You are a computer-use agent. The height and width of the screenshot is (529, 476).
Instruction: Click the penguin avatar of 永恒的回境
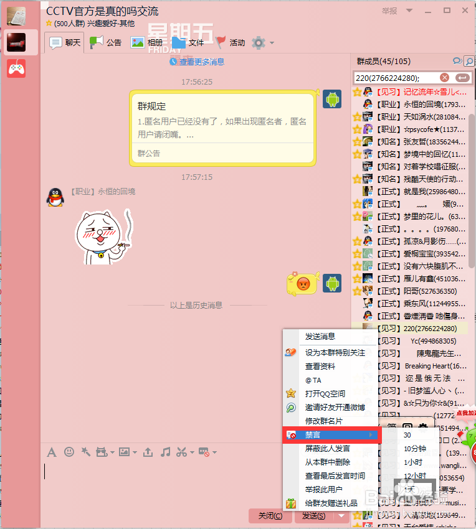(x=55, y=197)
